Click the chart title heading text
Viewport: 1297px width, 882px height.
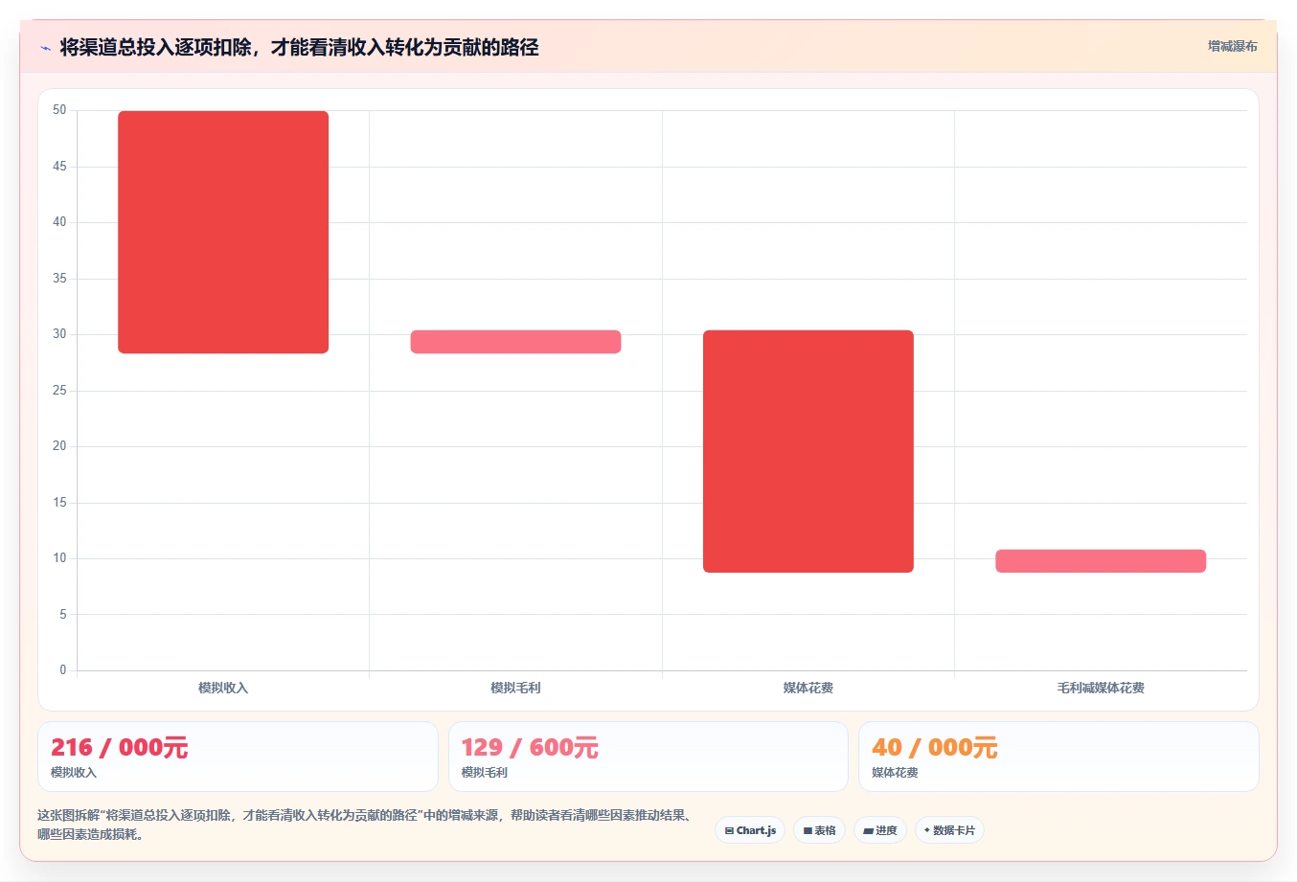pyautogui.click(x=299, y=47)
